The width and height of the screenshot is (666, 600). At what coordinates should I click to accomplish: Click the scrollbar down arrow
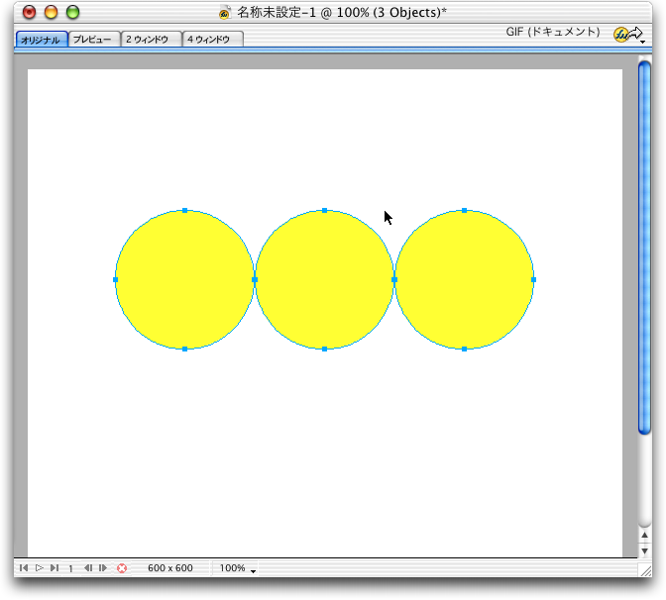tap(644, 550)
